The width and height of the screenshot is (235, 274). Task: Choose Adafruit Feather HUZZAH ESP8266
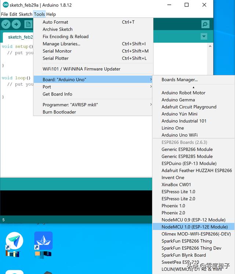tap(194, 170)
